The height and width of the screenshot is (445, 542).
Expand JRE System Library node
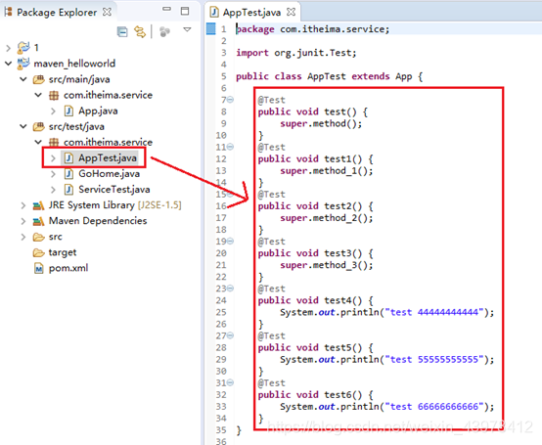23,205
